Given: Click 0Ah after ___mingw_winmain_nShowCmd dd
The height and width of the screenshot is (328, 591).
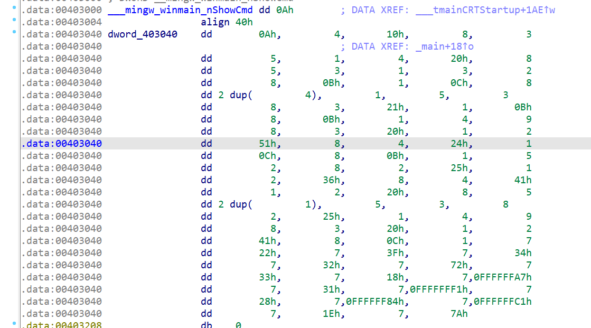Looking at the screenshot, I should tap(285, 10).
